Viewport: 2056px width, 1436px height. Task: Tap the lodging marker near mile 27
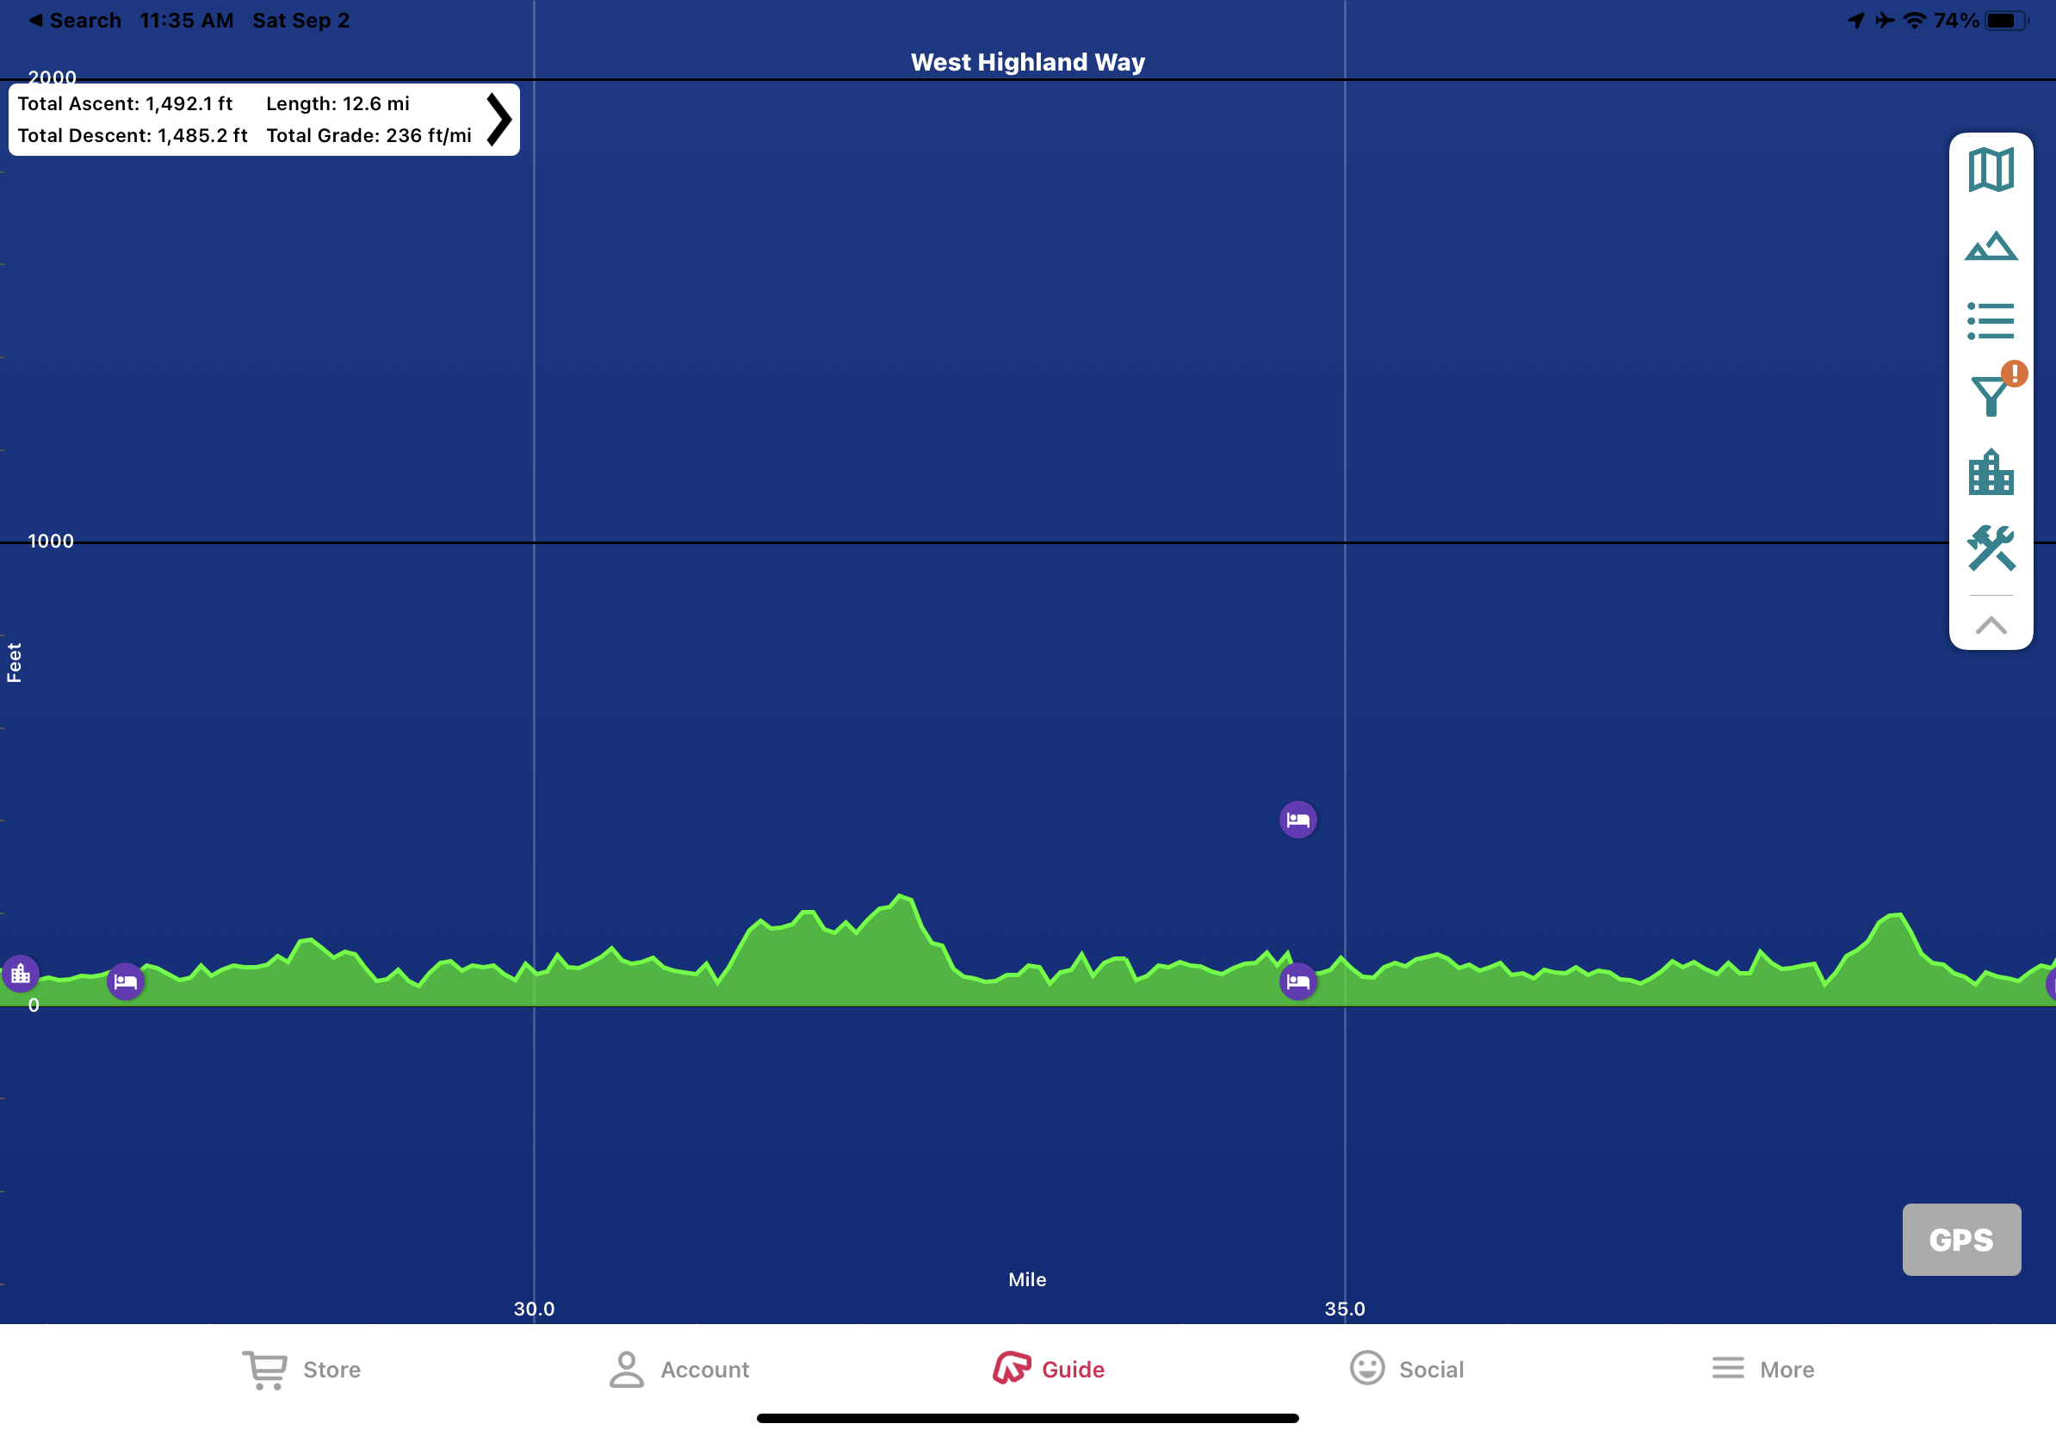(126, 982)
